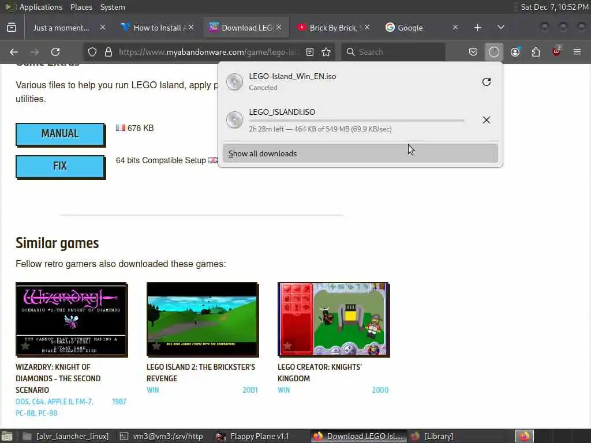Open LEGO Island 2: The Brickster's Revenge link
591x443 pixels.
201,373
